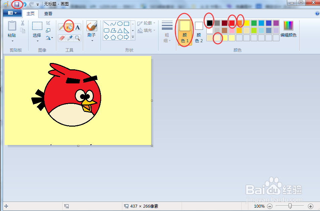This screenshot has height=211, width=320.
Task: Click the canvas bottom-right corner handle
Action: pyautogui.click(x=152, y=146)
